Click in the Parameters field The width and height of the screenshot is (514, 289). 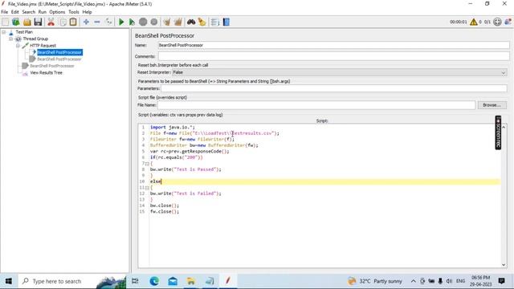(x=334, y=88)
